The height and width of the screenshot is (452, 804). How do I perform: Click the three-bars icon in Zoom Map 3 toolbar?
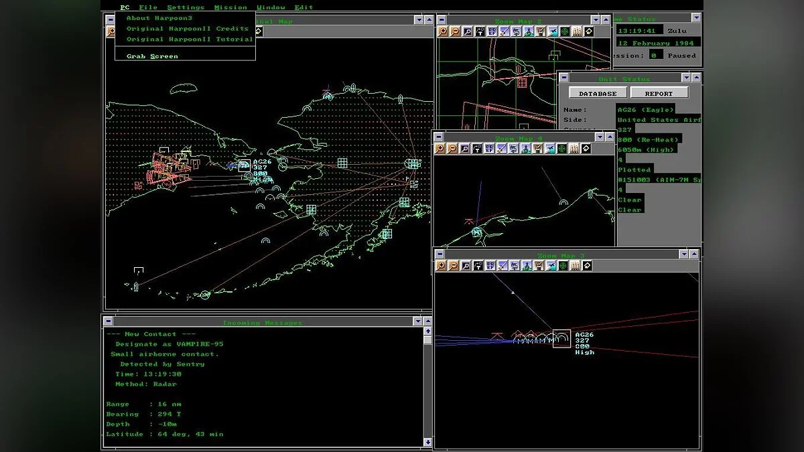(576, 266)
